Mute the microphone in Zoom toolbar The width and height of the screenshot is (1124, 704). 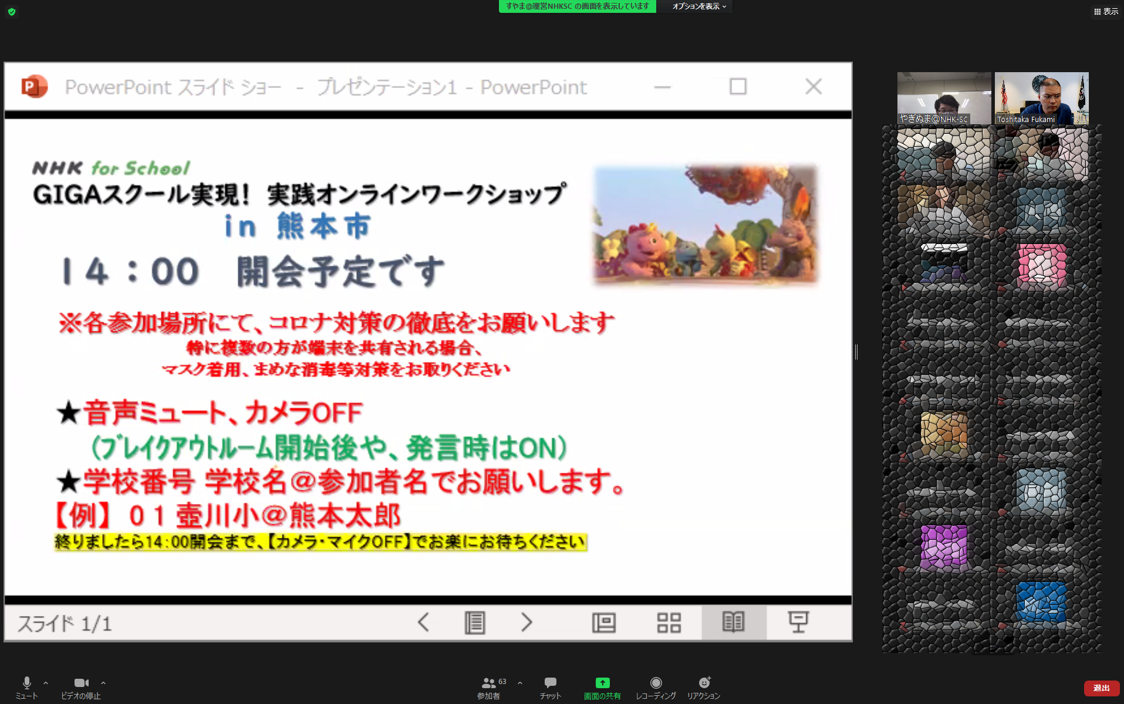point(26,686)
